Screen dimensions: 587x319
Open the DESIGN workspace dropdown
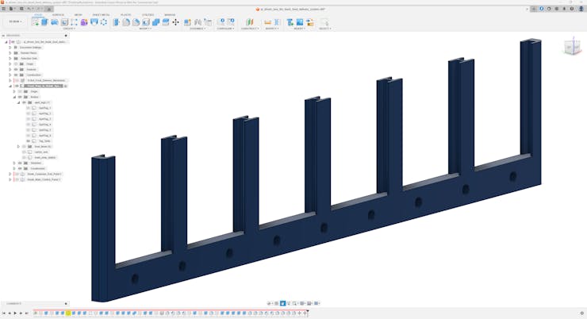[14, 22]
